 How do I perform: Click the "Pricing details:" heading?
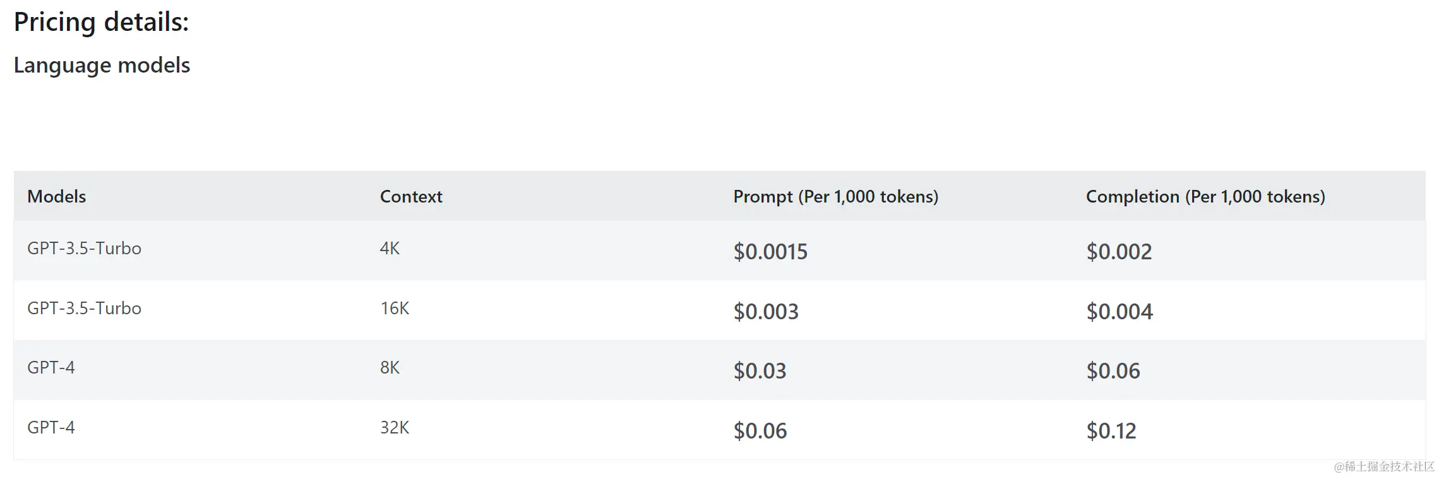click(x=101, y=22)
